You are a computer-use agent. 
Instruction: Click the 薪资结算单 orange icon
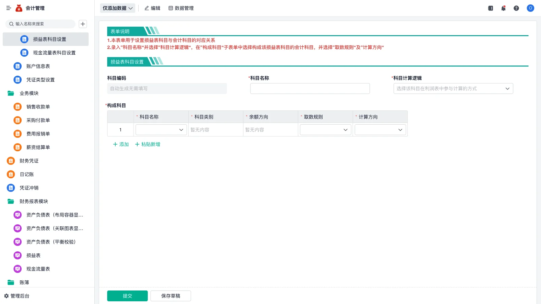(x=18, y=147)
